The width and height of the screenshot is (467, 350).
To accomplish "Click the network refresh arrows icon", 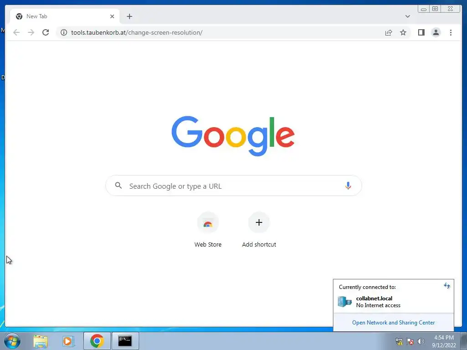I will tap(447, 286).
